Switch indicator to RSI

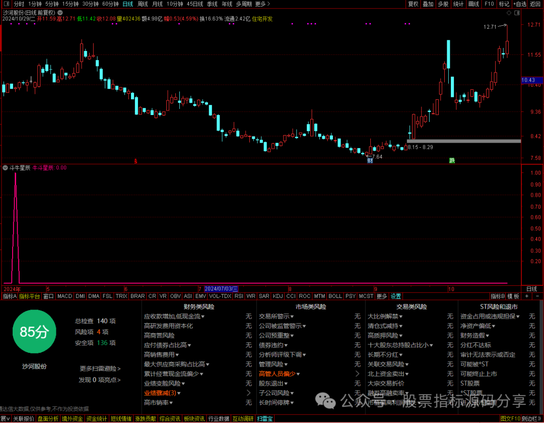[238, 296]
